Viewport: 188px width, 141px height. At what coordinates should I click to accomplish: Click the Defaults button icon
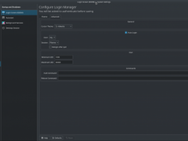click(x=53, y=138)
